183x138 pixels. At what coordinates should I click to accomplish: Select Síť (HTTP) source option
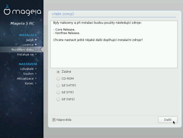pos(58,86)
